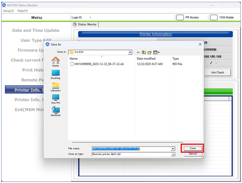Open the Setup(S) menu
The width and height of the screenshot is (242, 183).
(8, 11)
